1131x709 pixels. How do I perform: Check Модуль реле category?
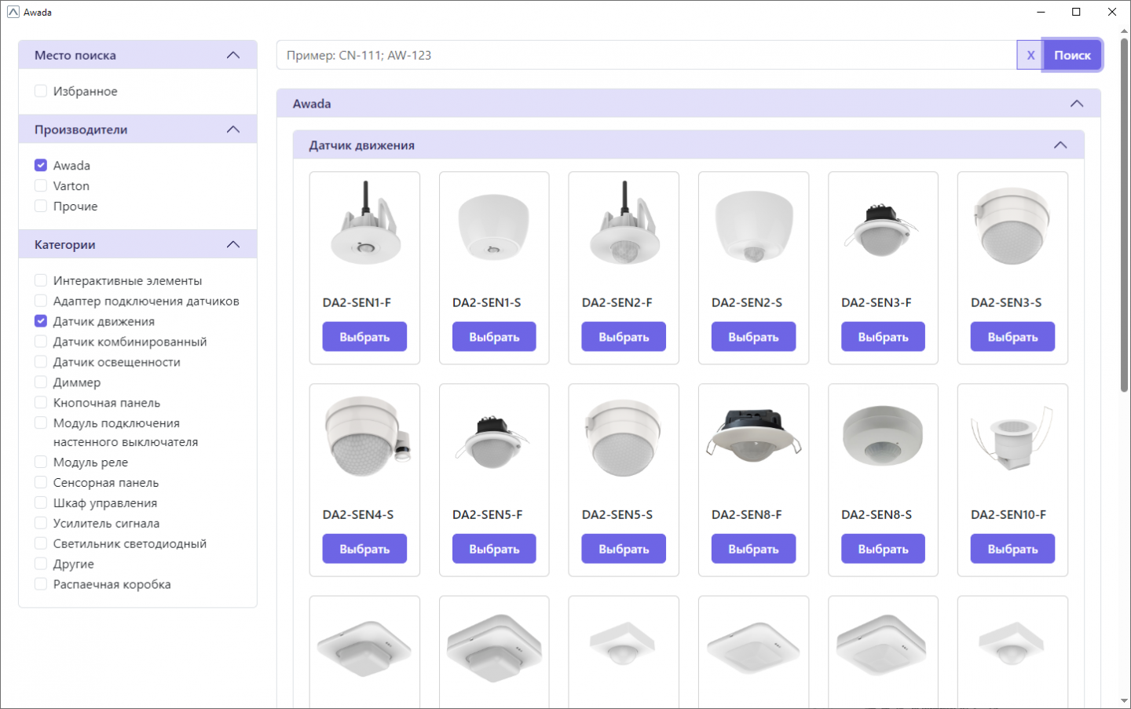[x=41, y=462]
